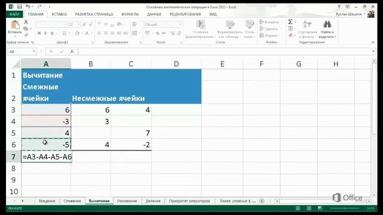
Task: Click the Increase Font Size icon
Action: pyautogui.click(x=84, y=24)
